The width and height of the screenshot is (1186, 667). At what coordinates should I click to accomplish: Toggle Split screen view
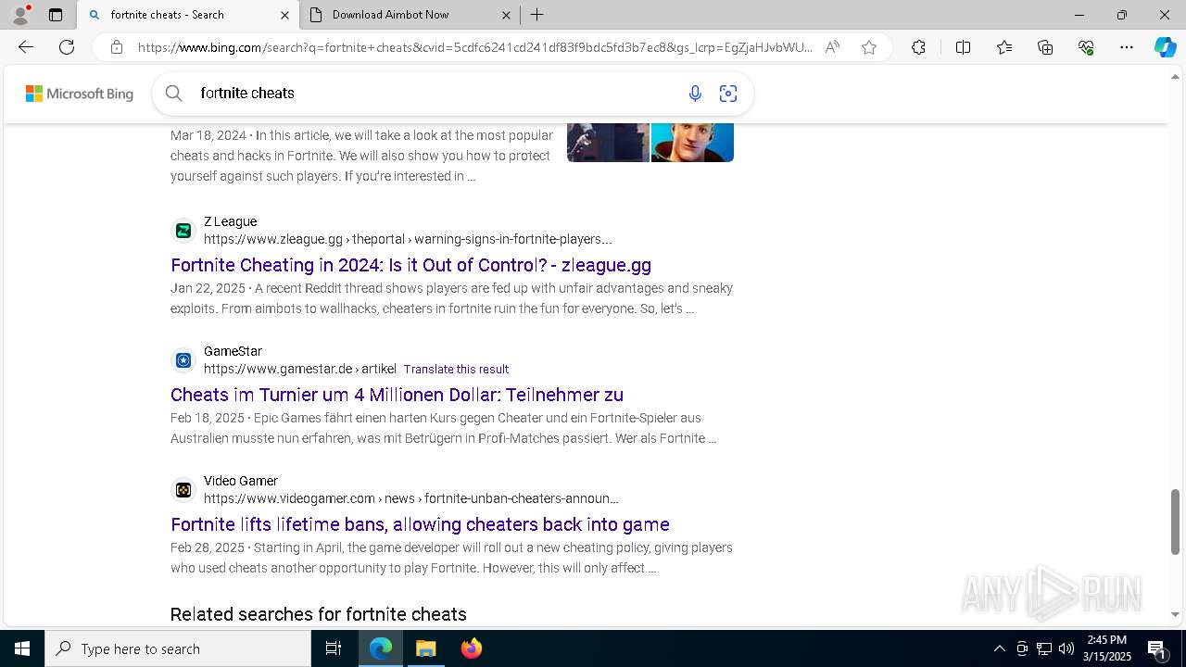(963, 47)
